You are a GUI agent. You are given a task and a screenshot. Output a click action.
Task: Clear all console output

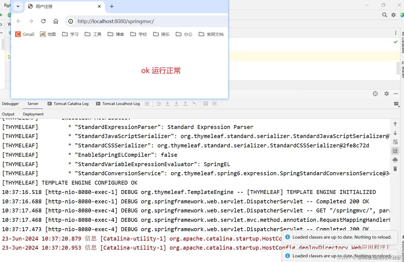395,169
